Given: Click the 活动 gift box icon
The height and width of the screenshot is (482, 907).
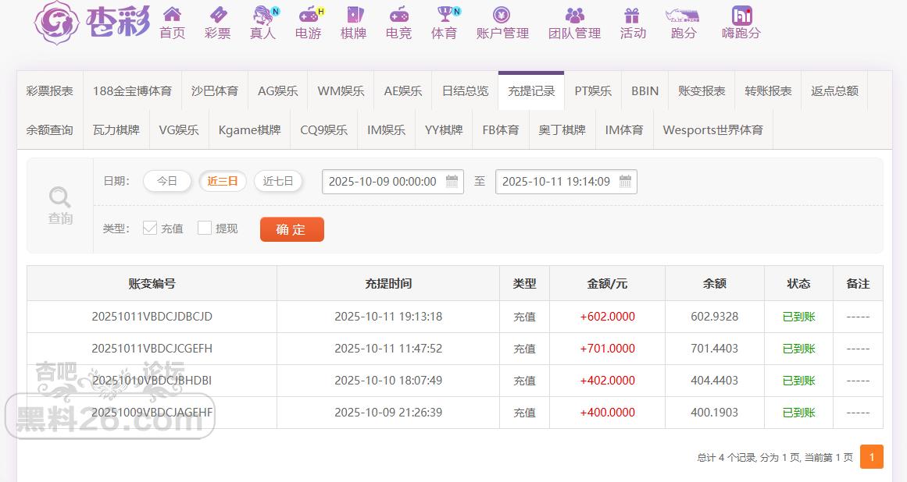Looking at the screenshot, I should tap(632, 15).
